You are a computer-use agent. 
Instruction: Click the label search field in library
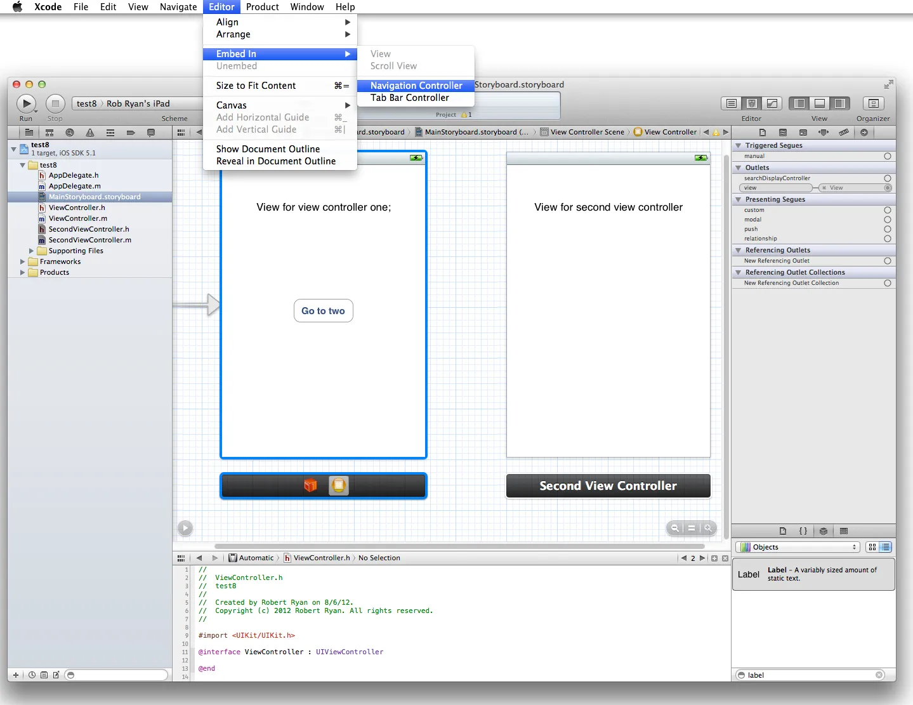(x=810, y=675)
